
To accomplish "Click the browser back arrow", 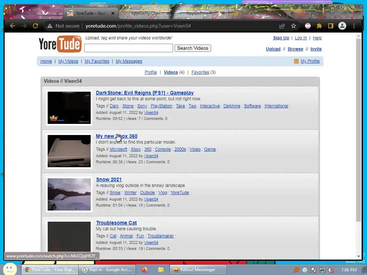I will [13, 26].
